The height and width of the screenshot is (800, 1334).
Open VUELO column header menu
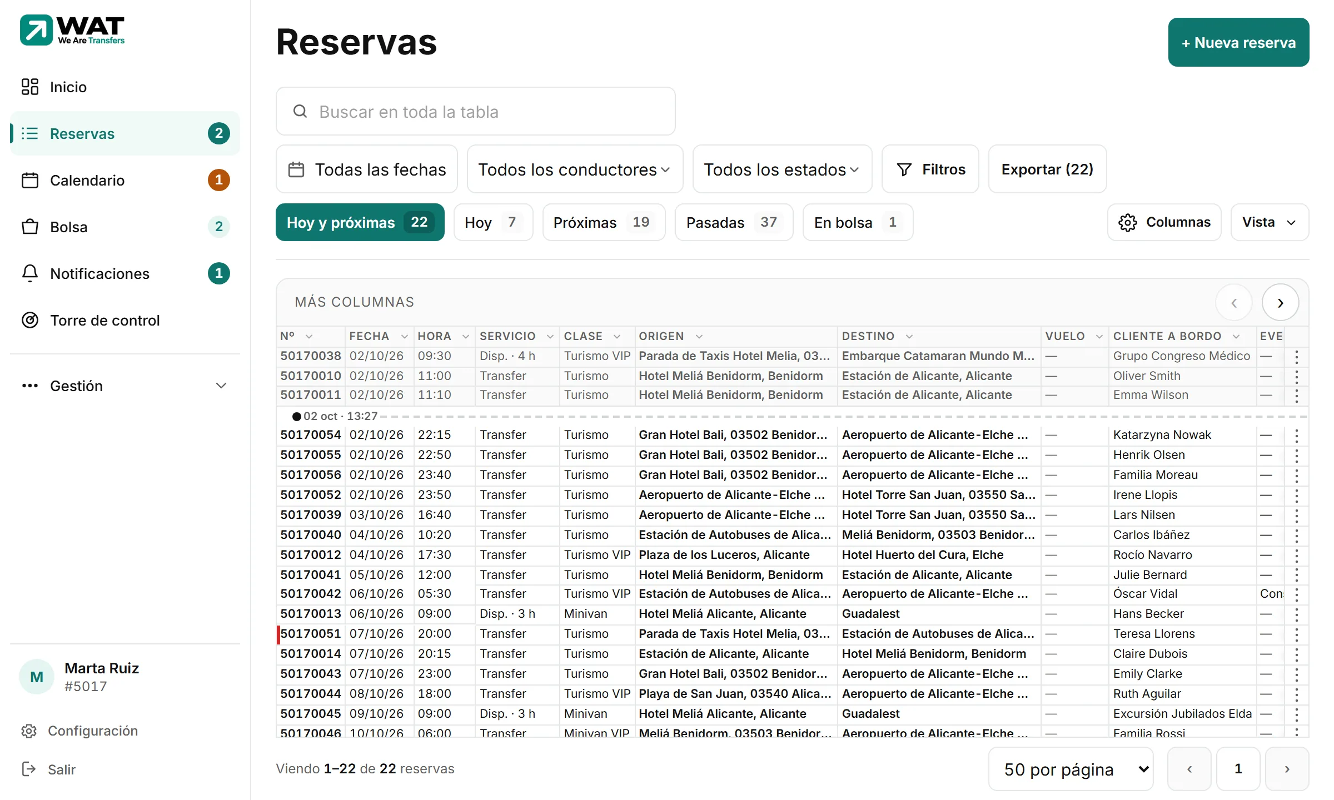click(1099, 337)
